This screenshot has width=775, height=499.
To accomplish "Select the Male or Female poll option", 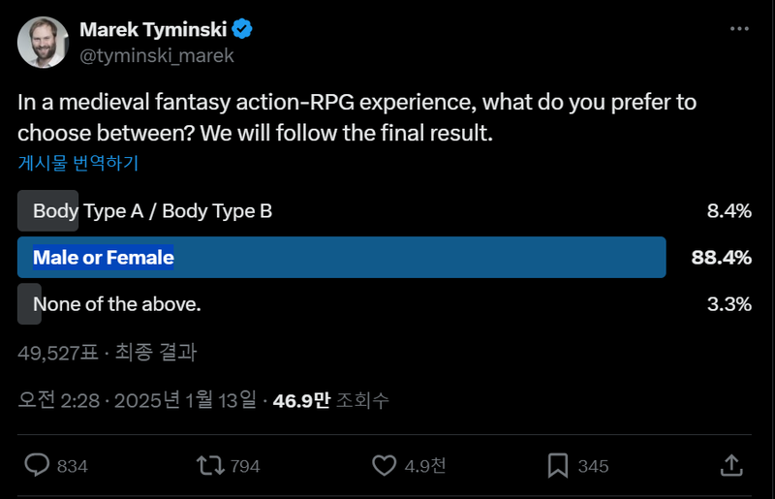I will tap(104, 258).
